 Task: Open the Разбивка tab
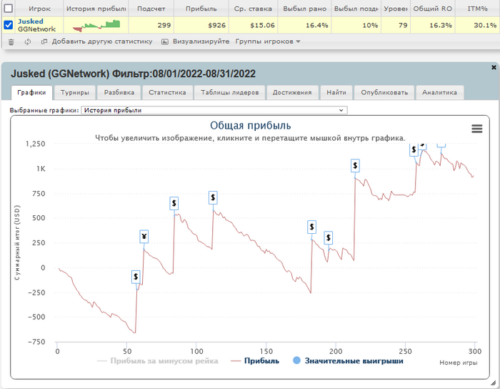pos(119,92)
